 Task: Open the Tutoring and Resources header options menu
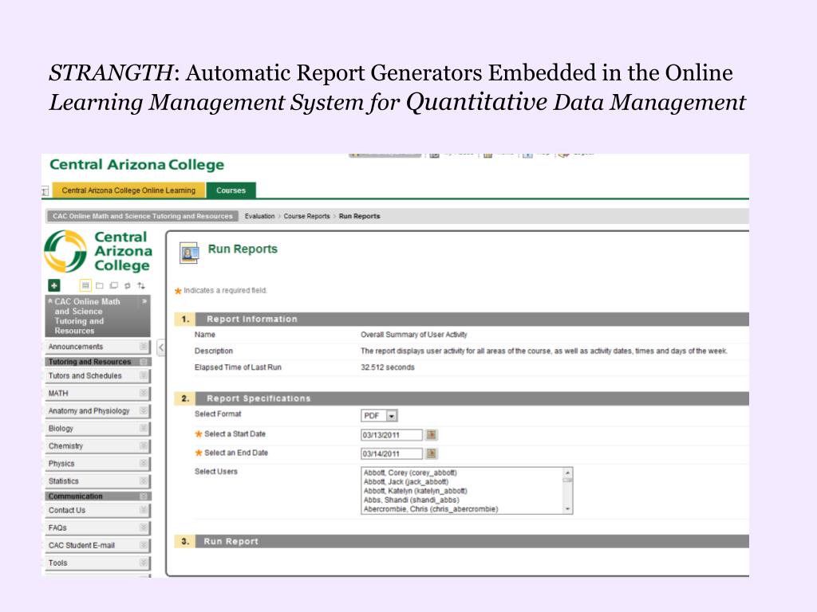tap(144, 362)
